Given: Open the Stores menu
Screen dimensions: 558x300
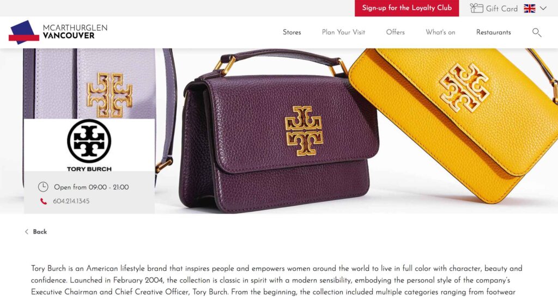Looking at the screenshot, I should pos(292,32).
